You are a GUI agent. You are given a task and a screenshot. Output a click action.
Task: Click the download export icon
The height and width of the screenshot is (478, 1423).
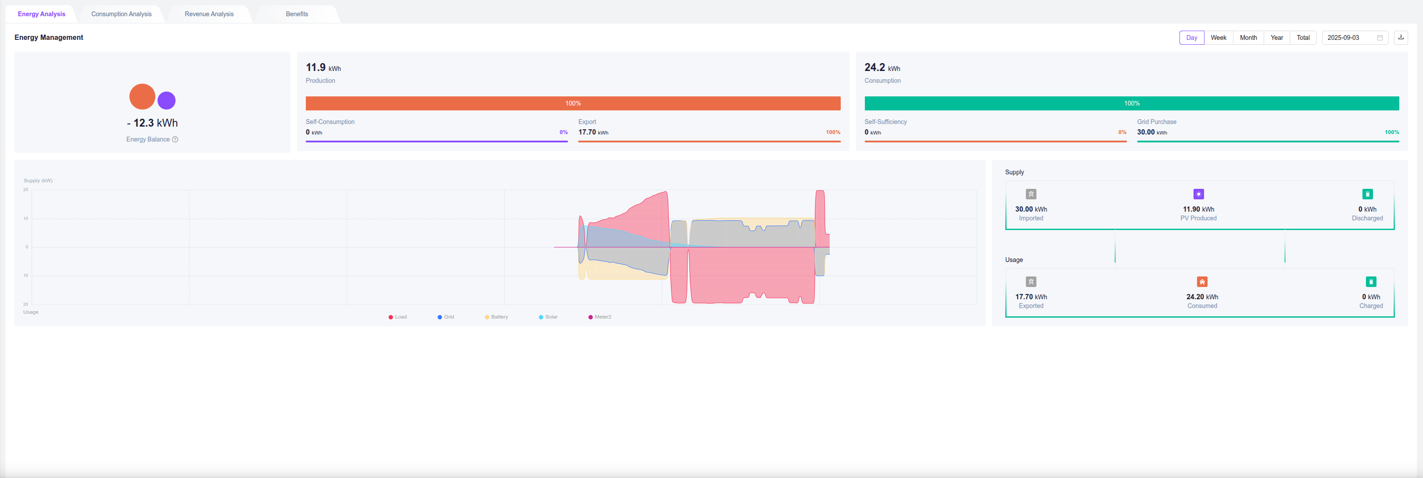click(1400, 38)
